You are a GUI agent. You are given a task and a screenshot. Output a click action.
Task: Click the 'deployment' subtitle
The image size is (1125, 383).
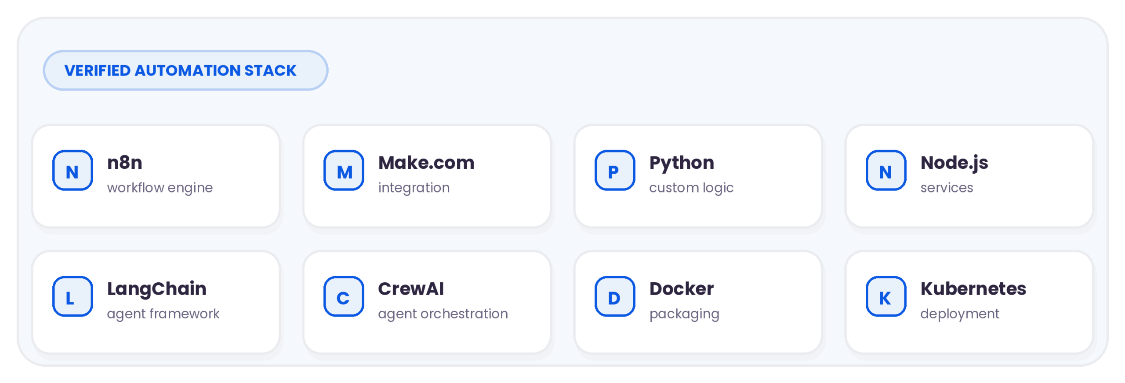[960, 314]
